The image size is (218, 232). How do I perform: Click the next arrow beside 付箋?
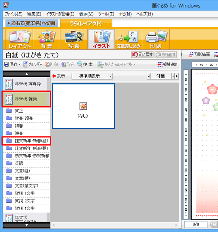pos(177,77)
